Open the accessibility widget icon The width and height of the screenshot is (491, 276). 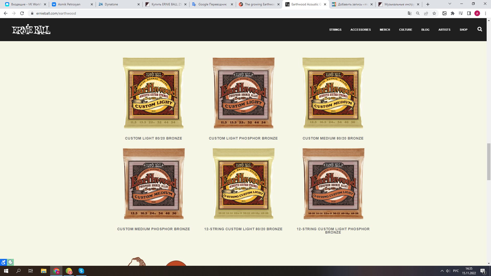coord(3,262)
